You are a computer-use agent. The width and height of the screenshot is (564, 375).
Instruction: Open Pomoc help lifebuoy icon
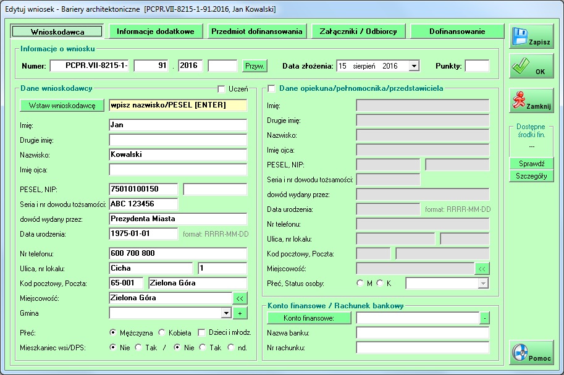(520, 352)
